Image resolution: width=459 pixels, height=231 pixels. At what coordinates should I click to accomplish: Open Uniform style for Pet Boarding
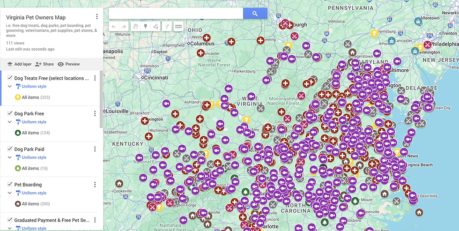(x=31, y=193)
